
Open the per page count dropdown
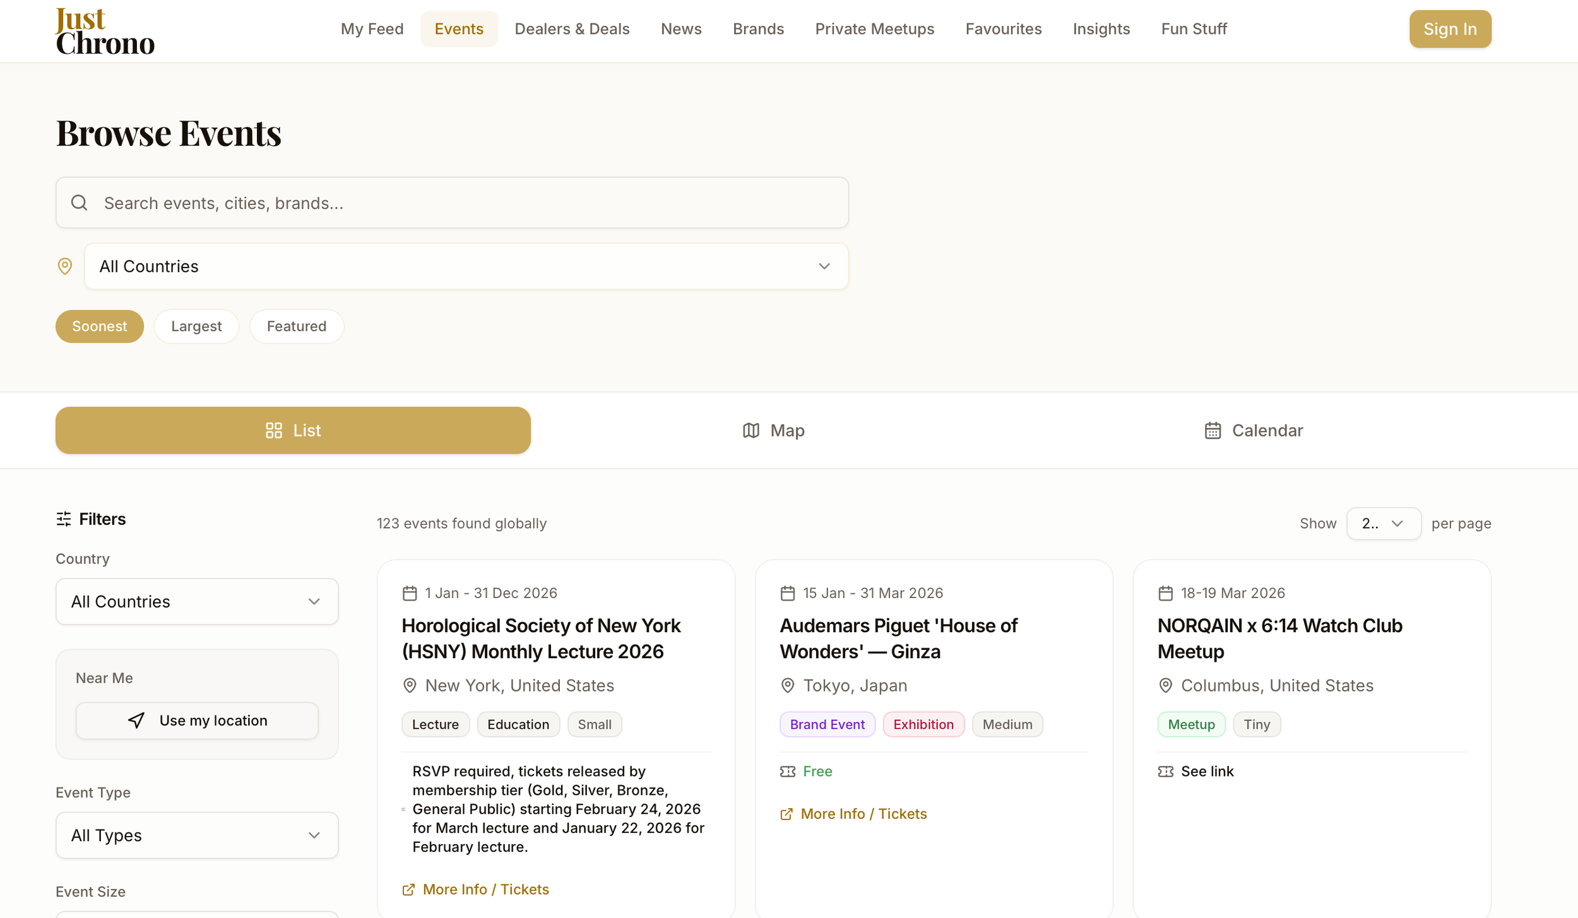[1383, 523]
